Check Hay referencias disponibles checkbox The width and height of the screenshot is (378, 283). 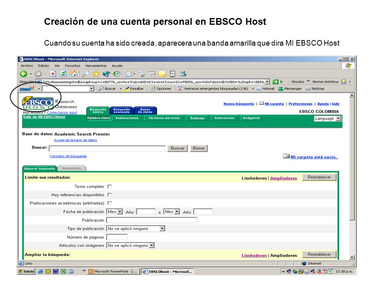[x=109, y=195]
